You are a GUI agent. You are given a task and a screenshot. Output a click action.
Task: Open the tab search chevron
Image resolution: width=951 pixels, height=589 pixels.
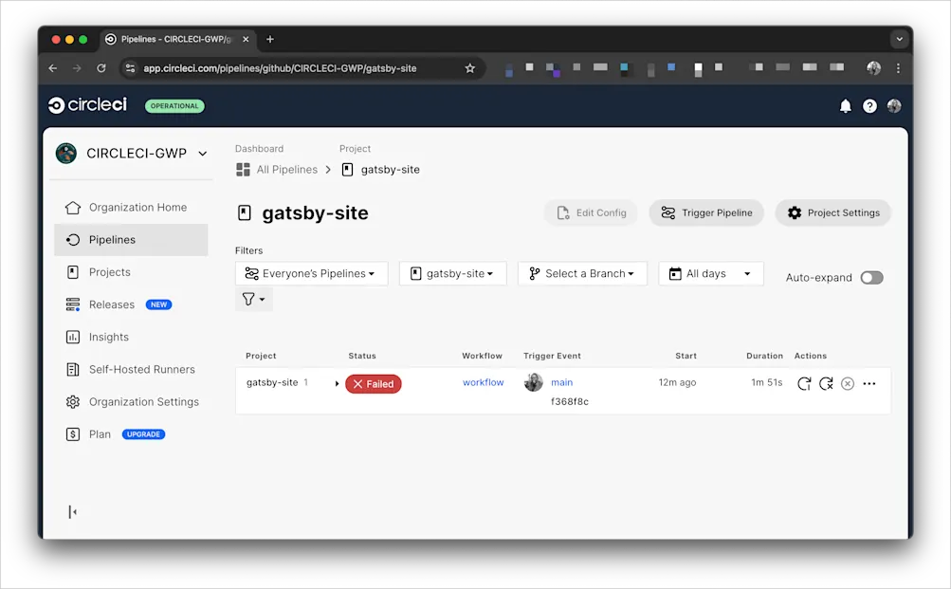coord(900,40)
